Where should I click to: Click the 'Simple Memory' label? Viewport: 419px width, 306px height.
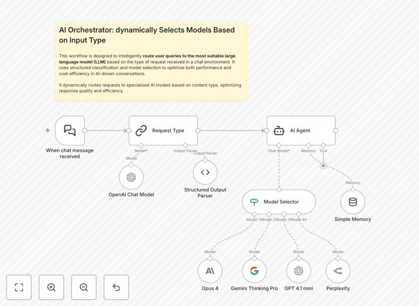tap(353, 219)
